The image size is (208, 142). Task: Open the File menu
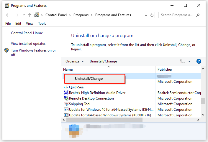pos(8,24)
